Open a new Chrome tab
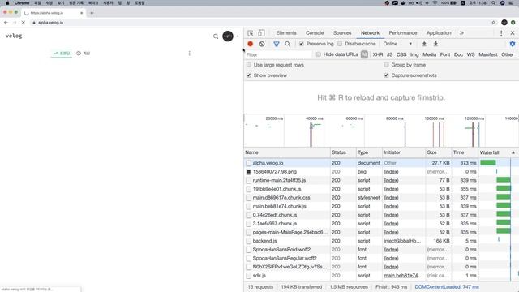 pos(92,13)
